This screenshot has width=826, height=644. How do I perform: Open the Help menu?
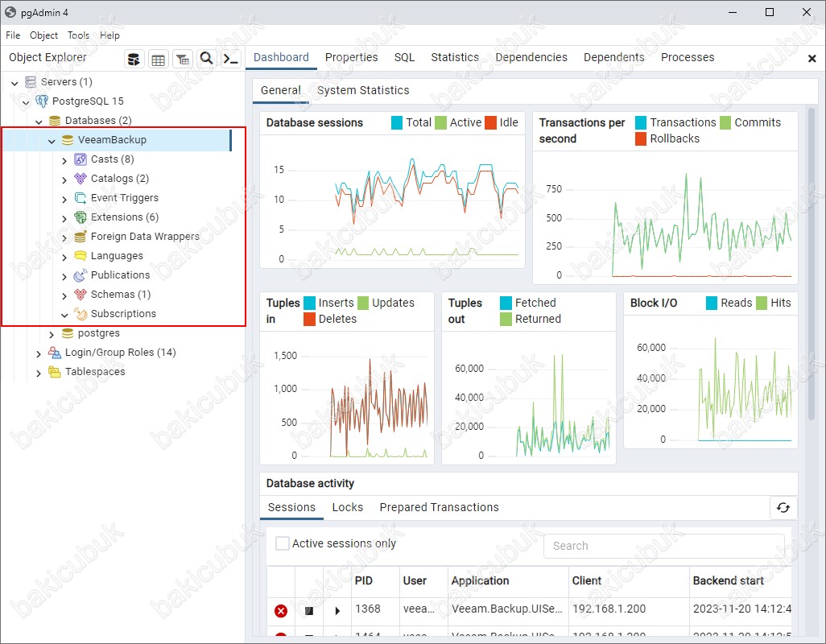[109, 35]
